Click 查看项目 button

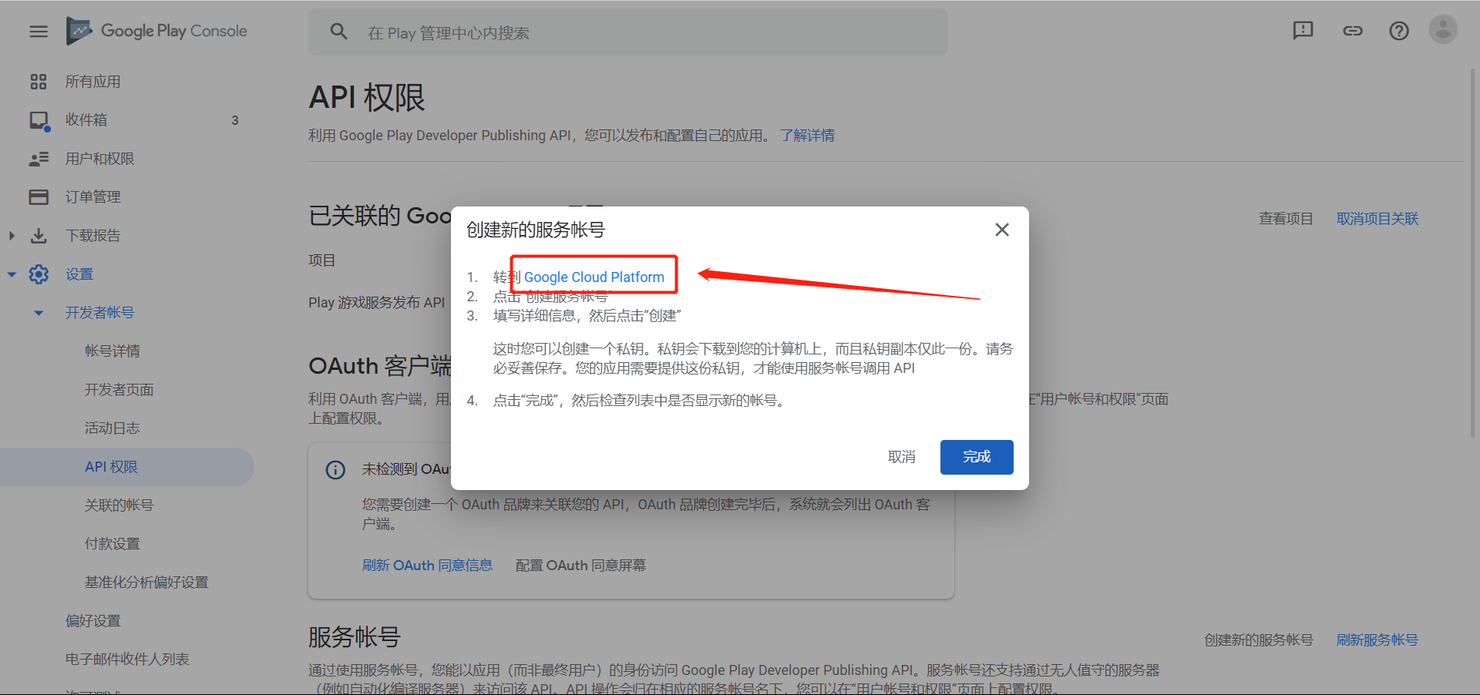point(1286,219)
